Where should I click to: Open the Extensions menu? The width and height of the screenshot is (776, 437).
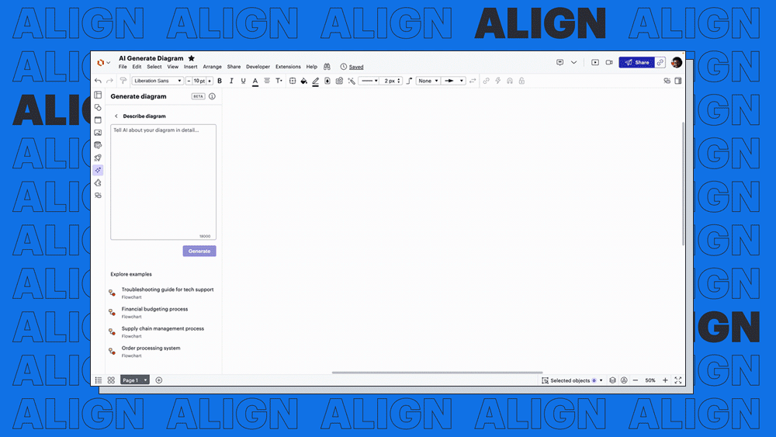coord(288,67)
